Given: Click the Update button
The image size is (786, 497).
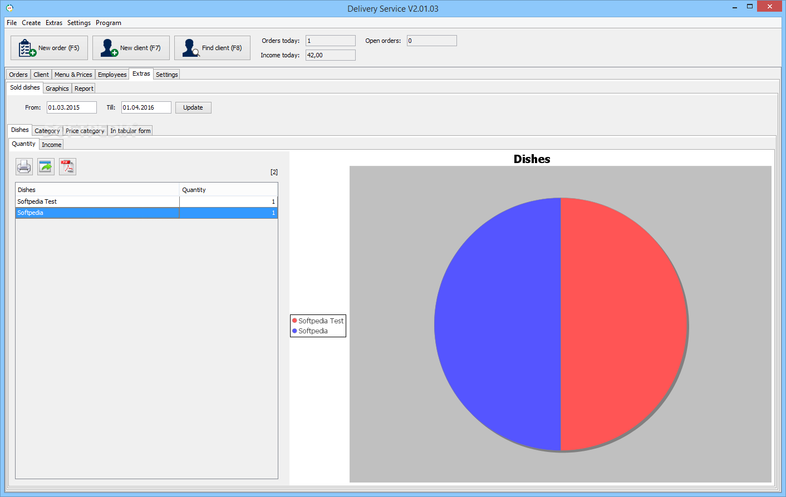Looking at the screenshot, I should coord(193,107).
